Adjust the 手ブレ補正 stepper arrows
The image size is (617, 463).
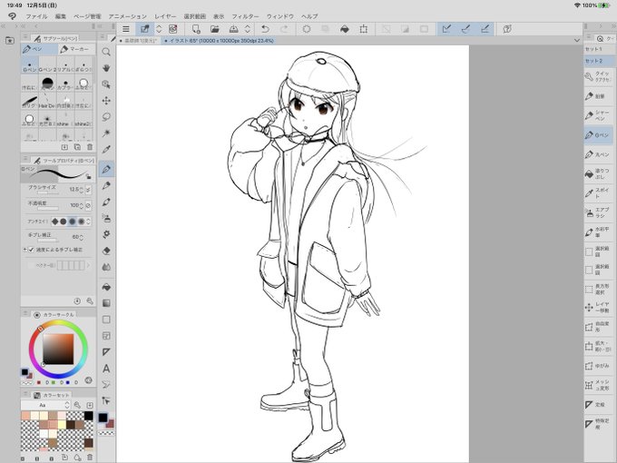click(82, 237)
